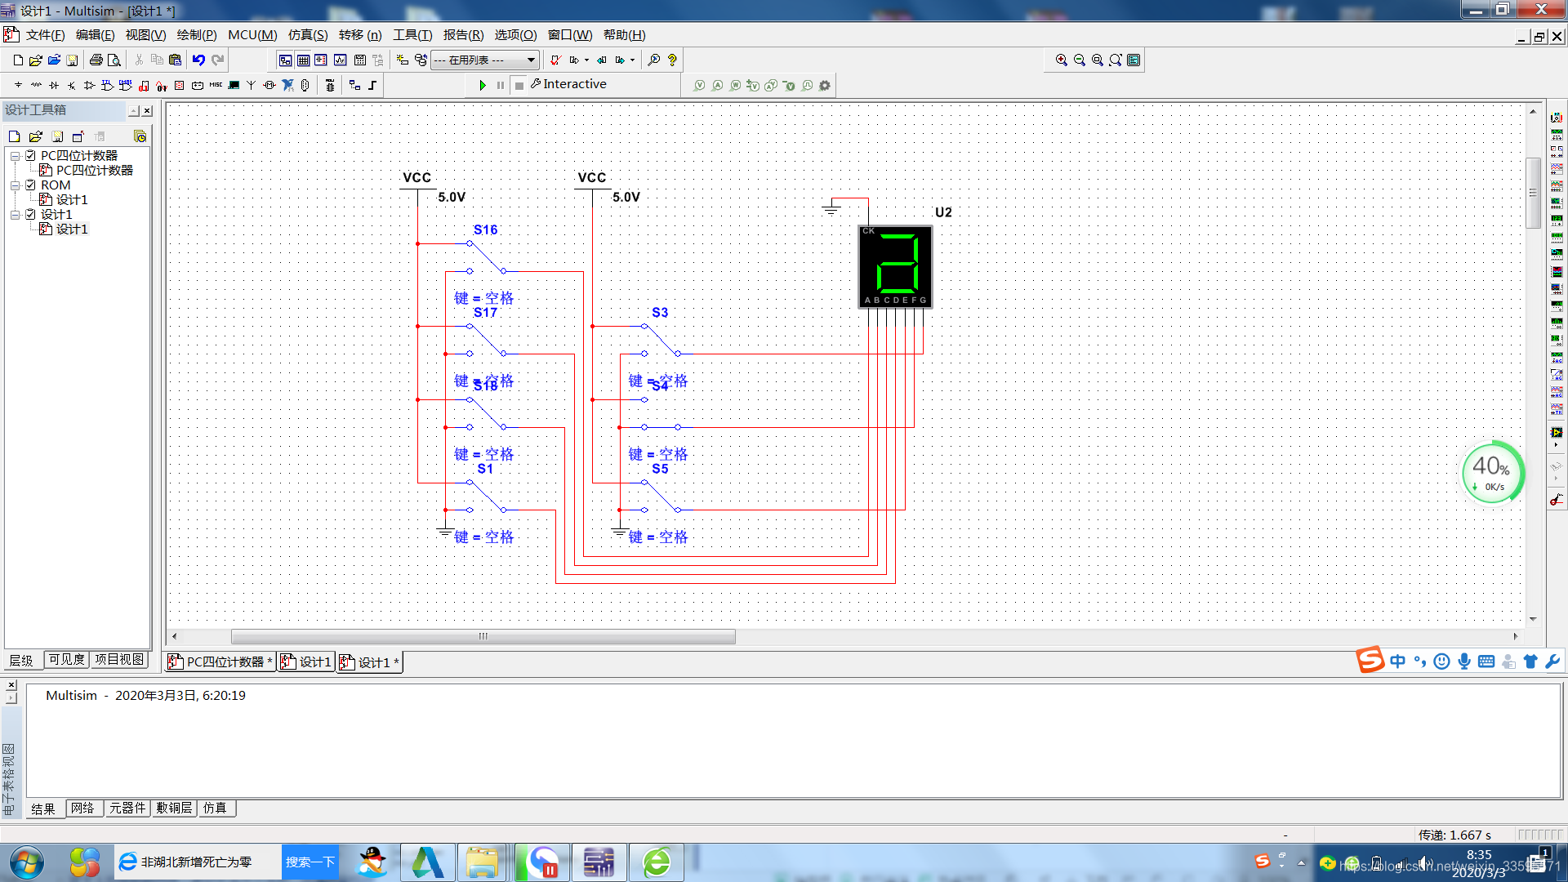Toggle the 设计1 root design checkbox

click(x=30, y=215)
